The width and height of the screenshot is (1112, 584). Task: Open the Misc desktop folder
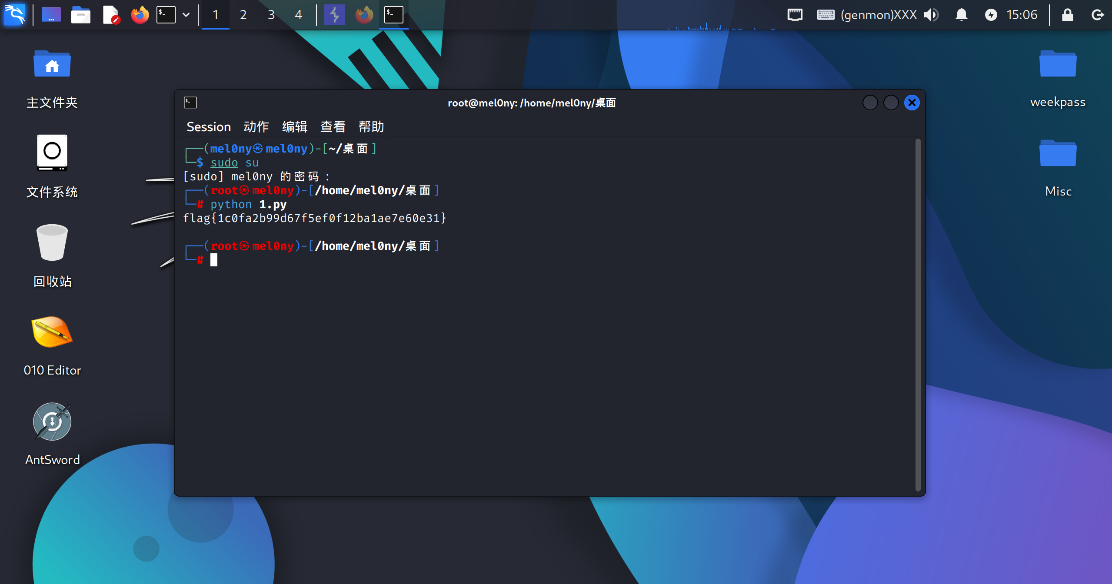(1058, 154)
